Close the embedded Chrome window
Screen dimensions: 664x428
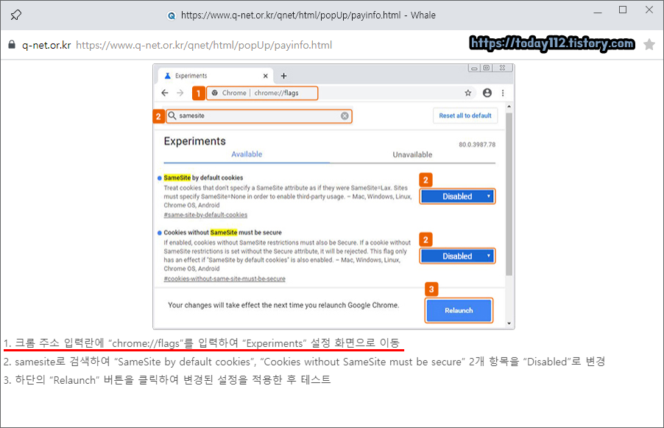(502, 68)
